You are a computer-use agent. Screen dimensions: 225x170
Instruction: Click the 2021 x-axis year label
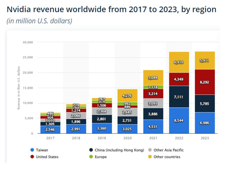tap(153, 138)
